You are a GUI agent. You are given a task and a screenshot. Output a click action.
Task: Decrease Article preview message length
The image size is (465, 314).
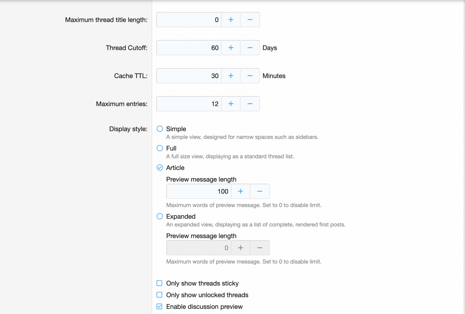pyautogui.click(x=260, y=191)
